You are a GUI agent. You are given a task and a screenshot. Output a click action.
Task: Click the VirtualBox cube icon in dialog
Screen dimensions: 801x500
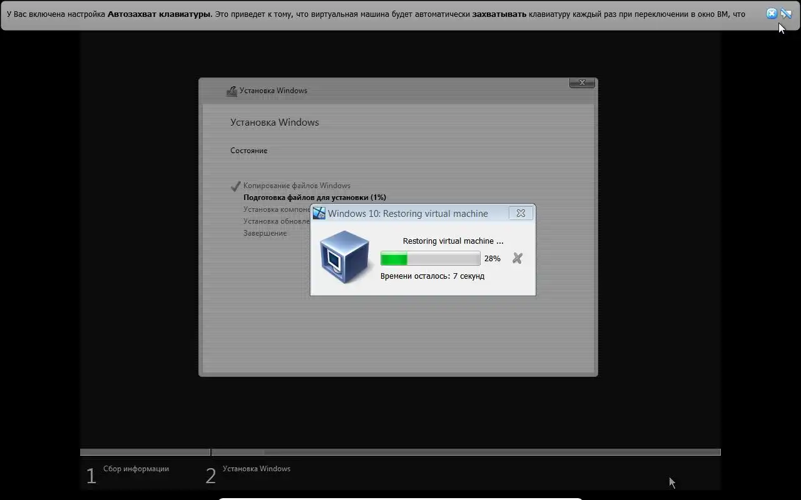tap(344, 257)
